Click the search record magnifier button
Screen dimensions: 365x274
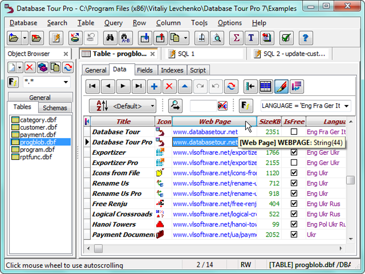[x=175, y=106]
